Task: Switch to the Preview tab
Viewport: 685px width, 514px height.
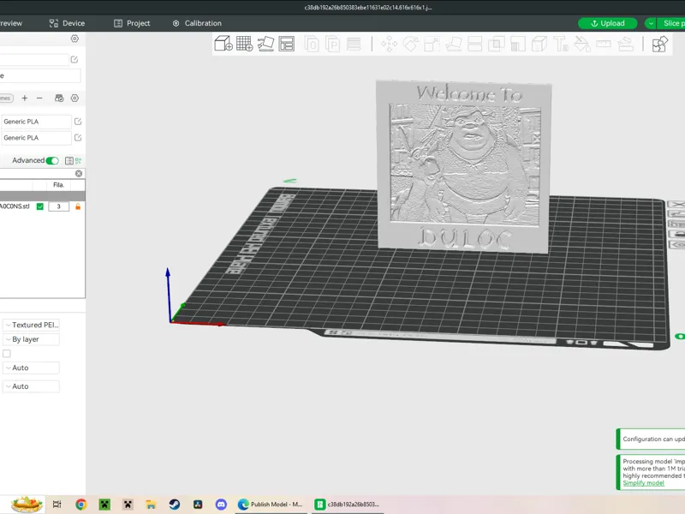Action: (x=11, y=23)
